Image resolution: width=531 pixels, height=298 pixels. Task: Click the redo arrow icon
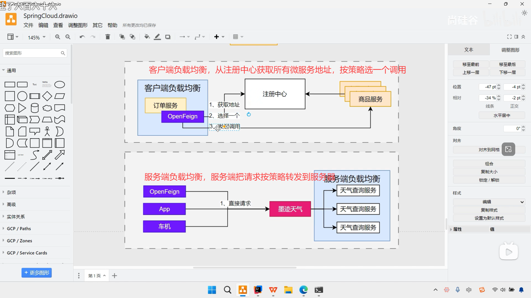[x=93, y=37]
